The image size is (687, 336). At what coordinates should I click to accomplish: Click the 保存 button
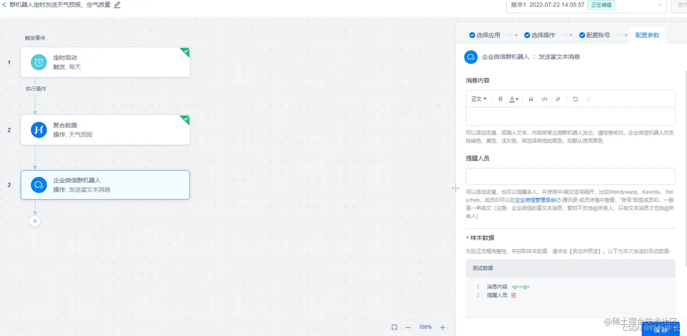[661, 329]
